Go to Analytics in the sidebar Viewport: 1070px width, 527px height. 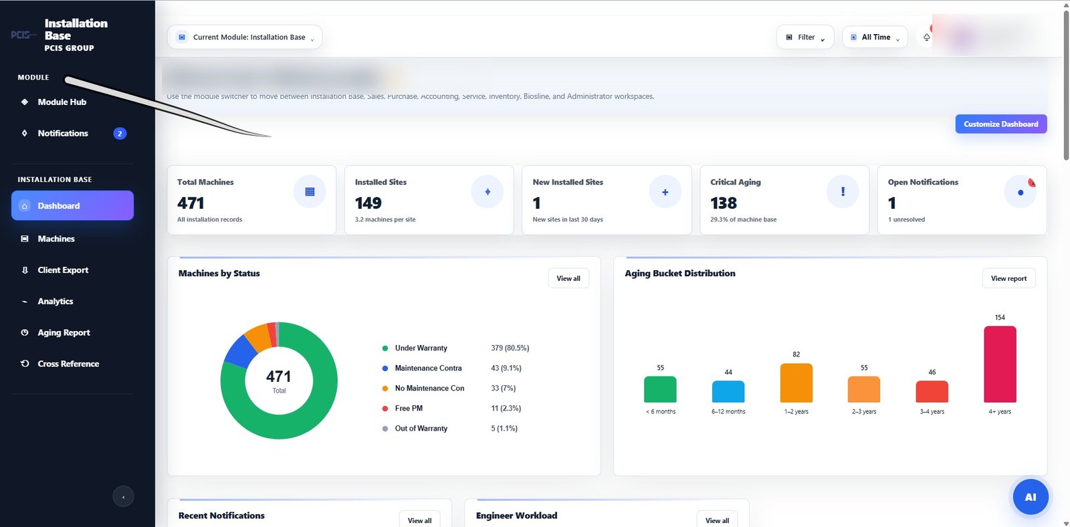click(72, 302)
